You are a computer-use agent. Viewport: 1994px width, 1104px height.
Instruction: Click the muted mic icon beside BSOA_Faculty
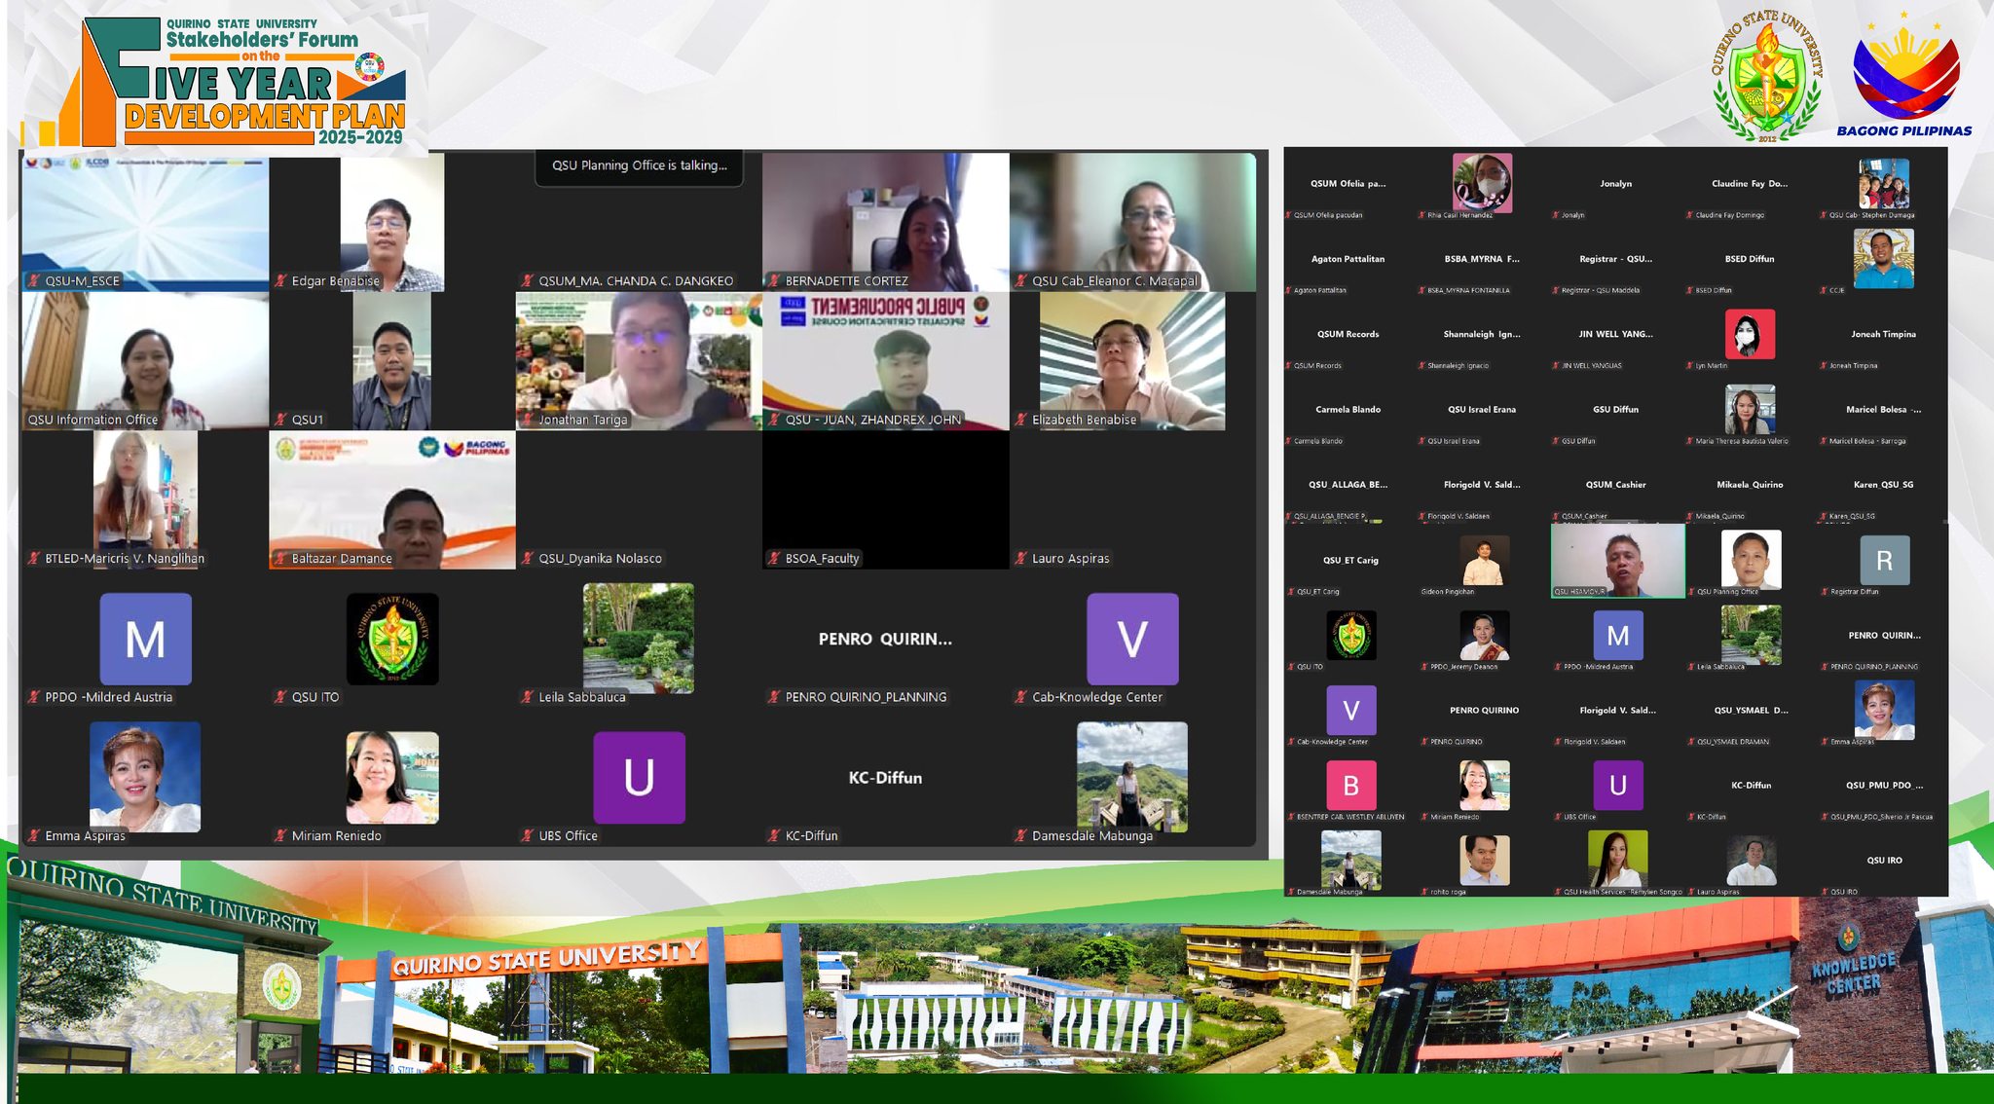[x=774, y=559]
